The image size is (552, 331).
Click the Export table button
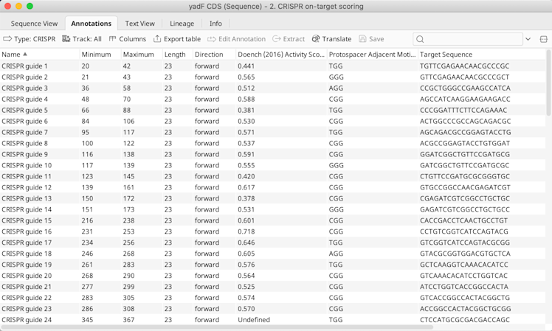click(x=176, y=39)
